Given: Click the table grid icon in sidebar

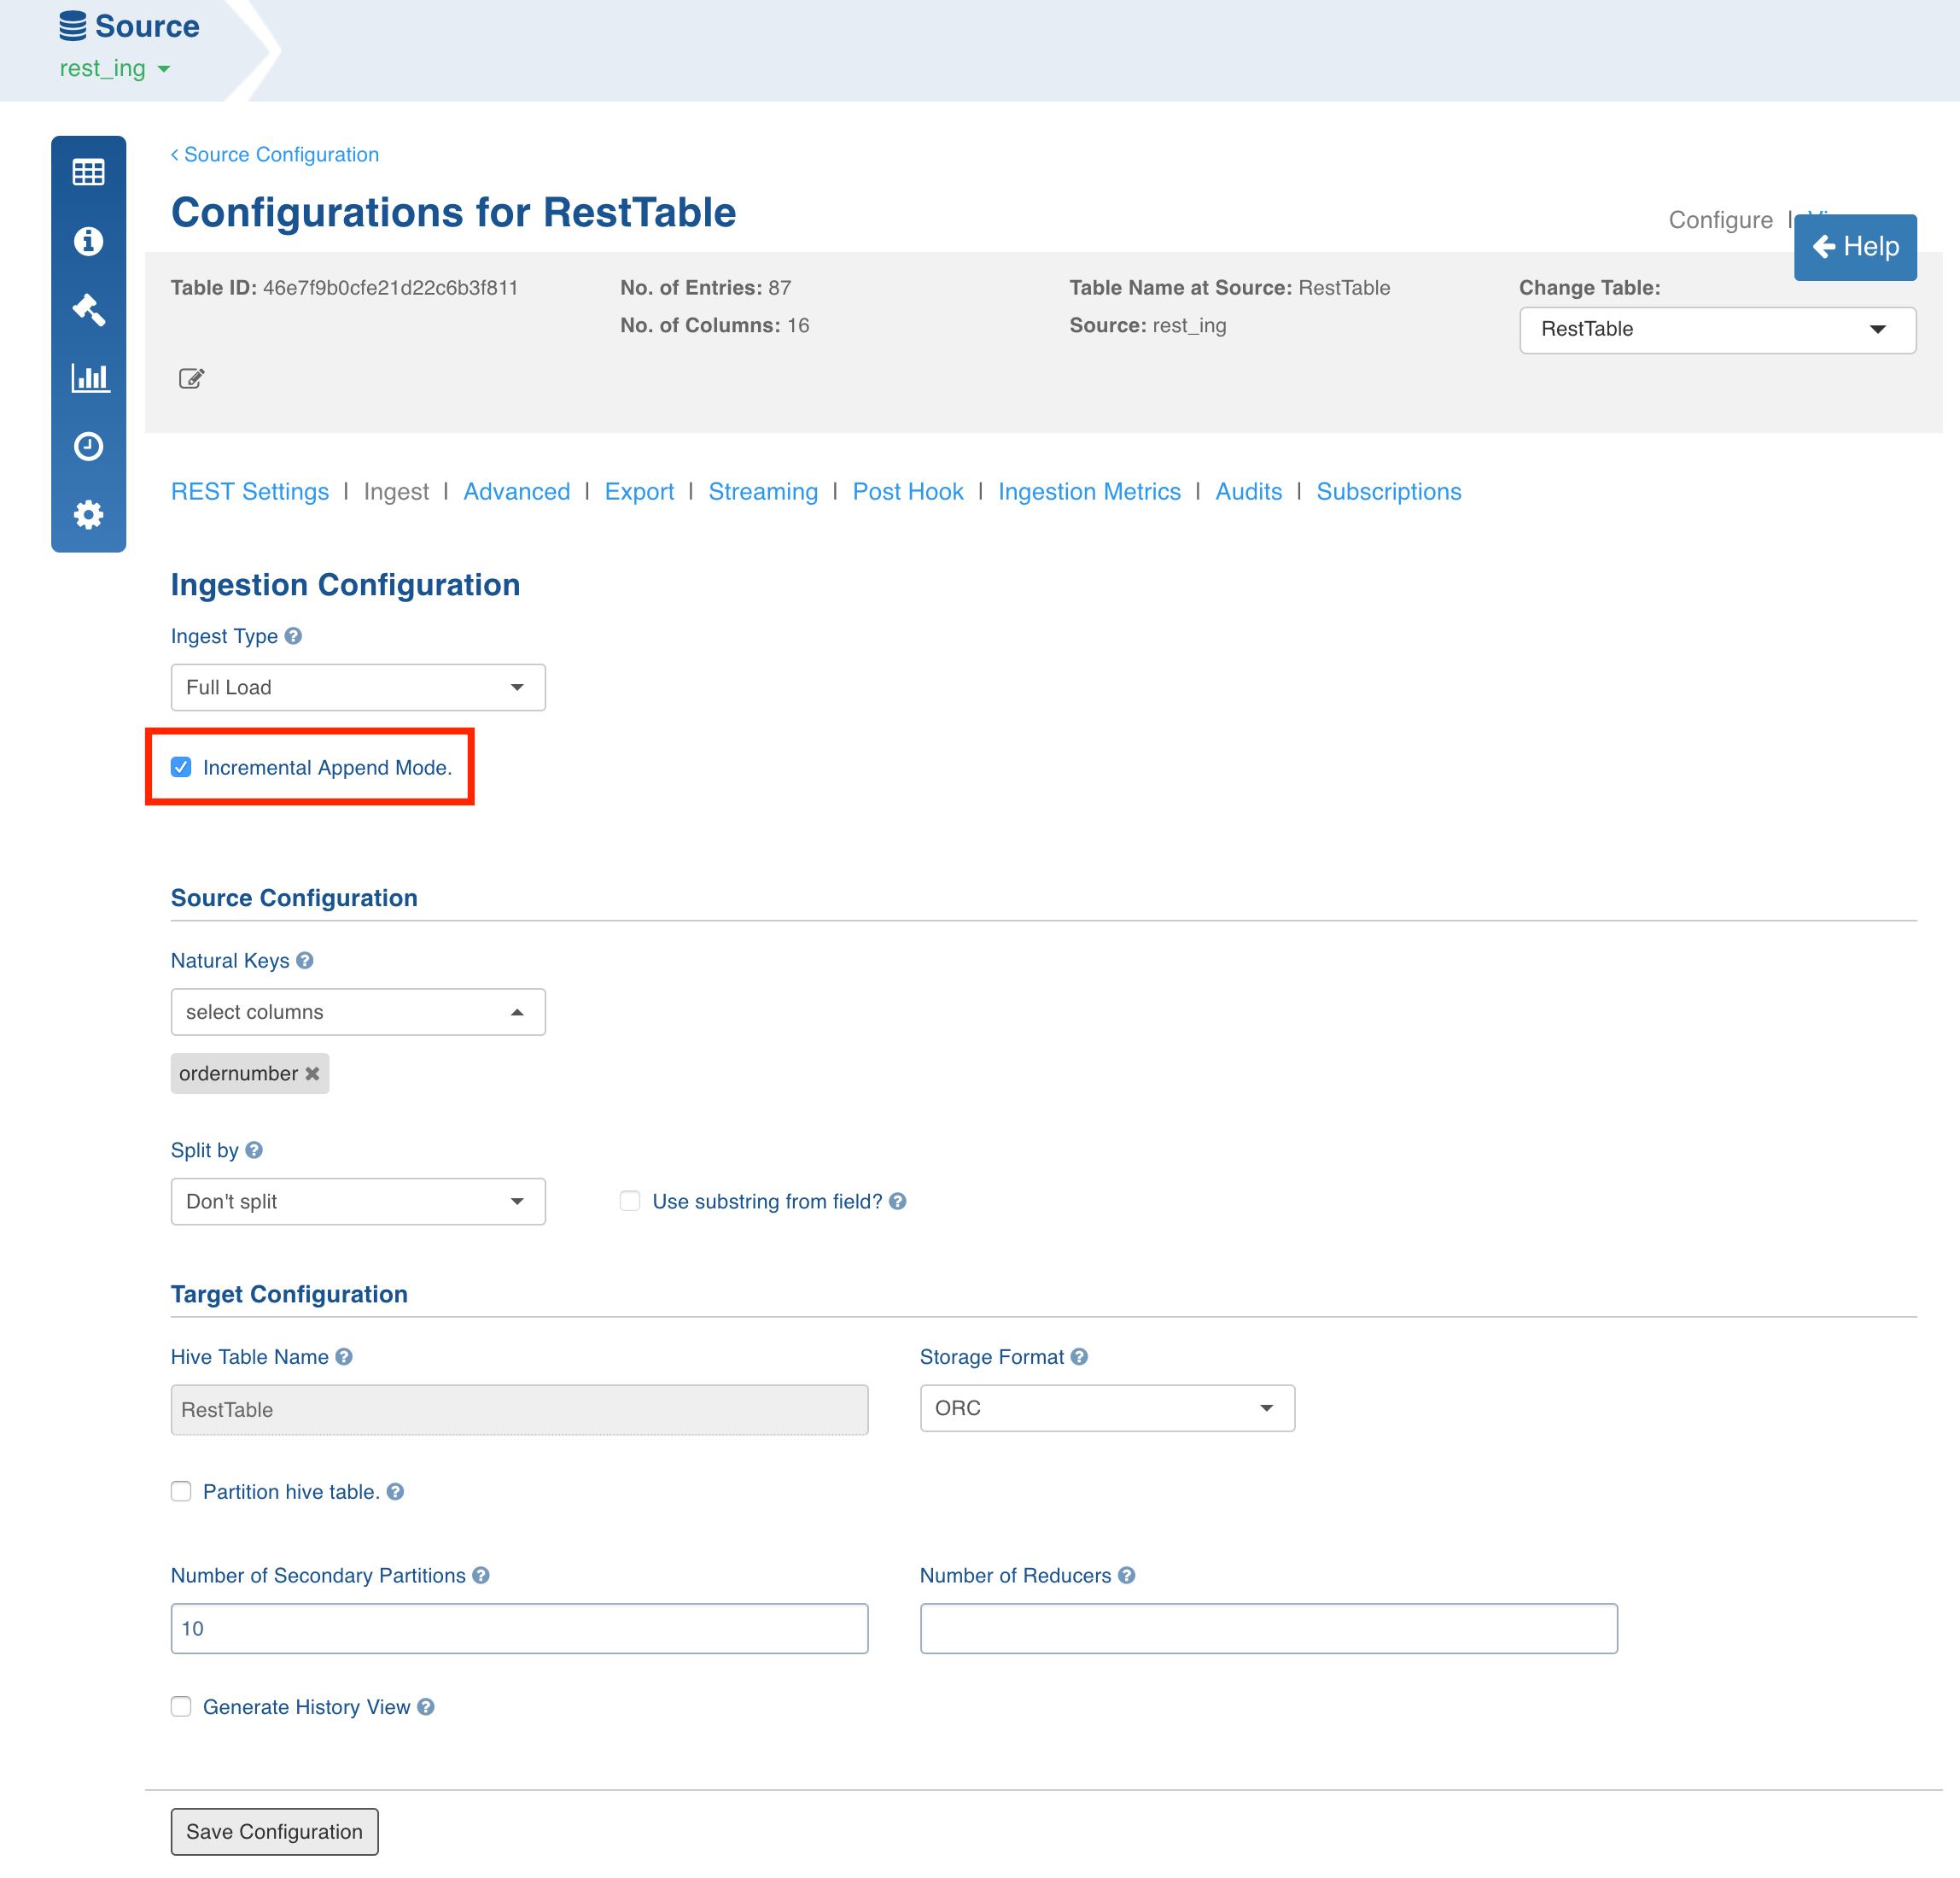Looking at the screenshot, I should (x=88, y=173).
